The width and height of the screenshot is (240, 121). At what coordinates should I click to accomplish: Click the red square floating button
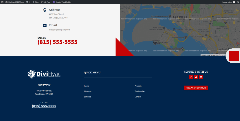pos(234,56)
